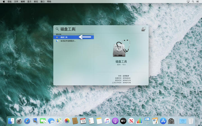Open Photos app in Dock

point(67,121)
